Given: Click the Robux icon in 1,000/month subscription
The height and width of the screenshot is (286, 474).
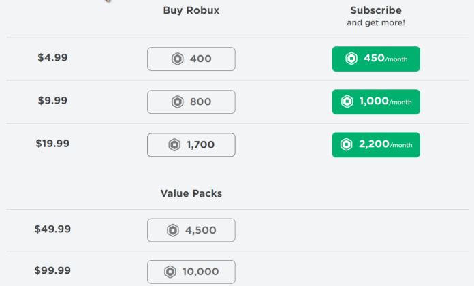Looking at the screenshot, I should pos(347,102).
